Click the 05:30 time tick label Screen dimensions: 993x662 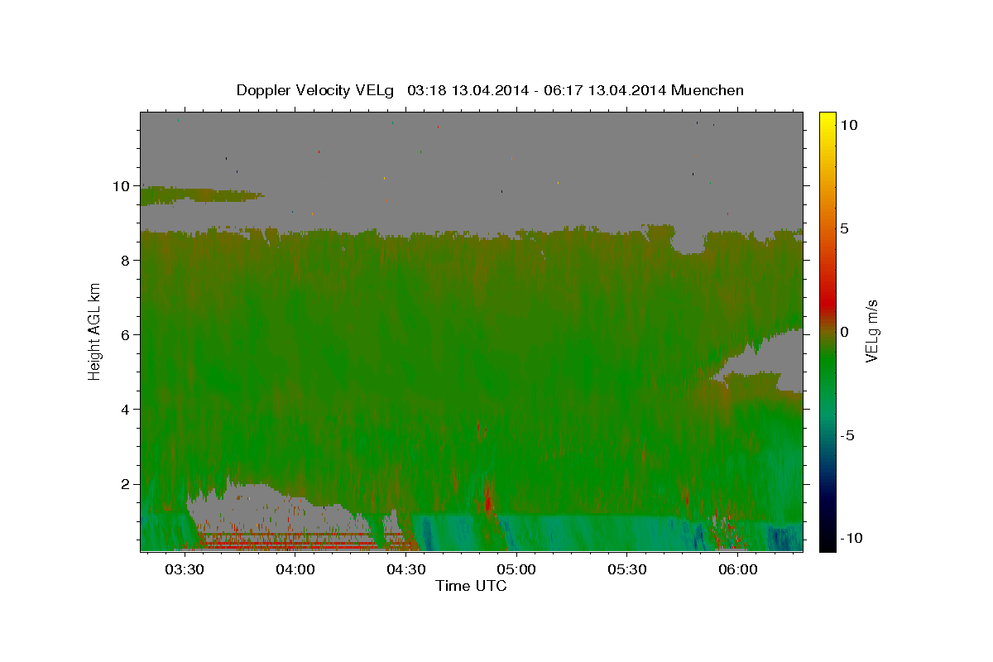click(x=626, y=569)
